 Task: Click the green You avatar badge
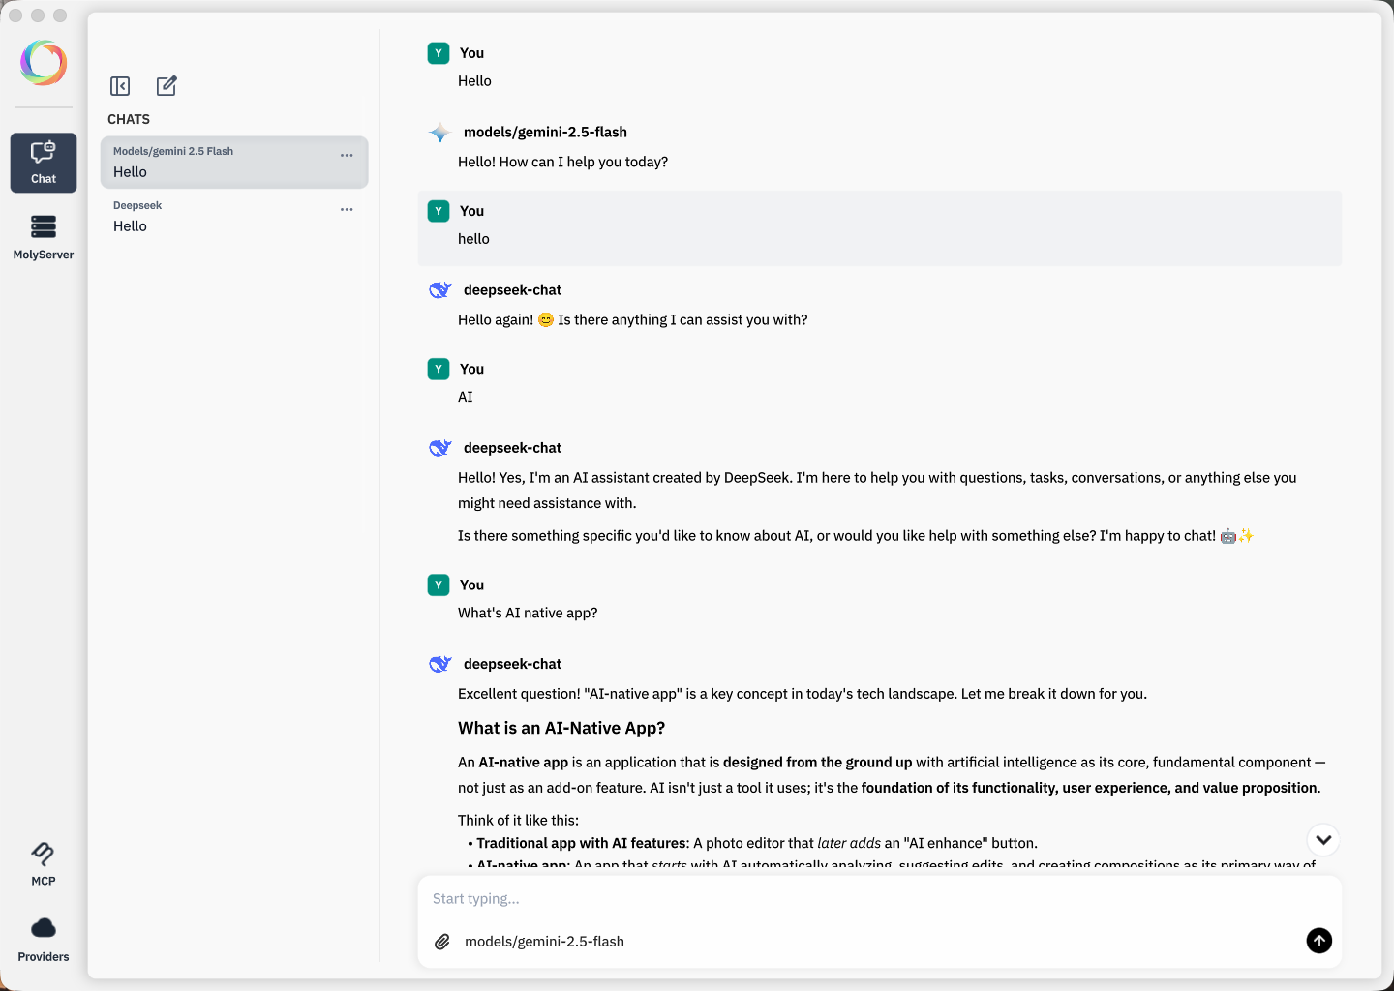click(439, 53)
